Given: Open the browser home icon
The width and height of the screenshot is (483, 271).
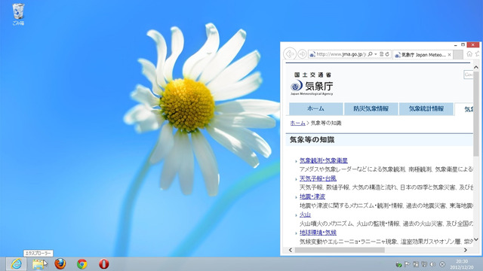Looking at the screenshot, I should pos(469,54).
